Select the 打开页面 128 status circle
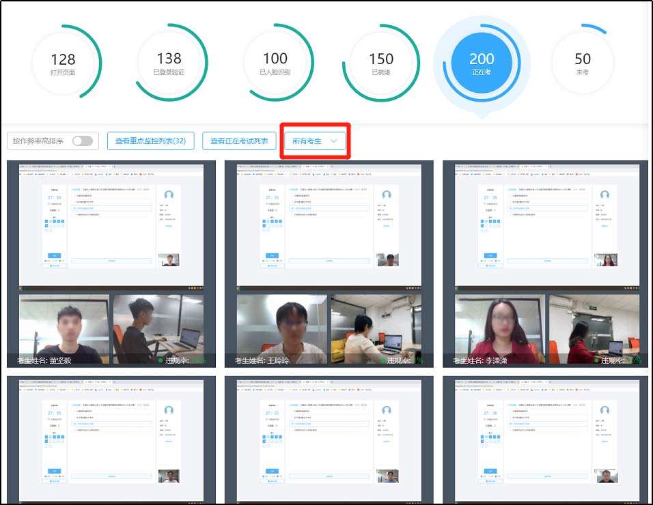 (x=63, y=63)
